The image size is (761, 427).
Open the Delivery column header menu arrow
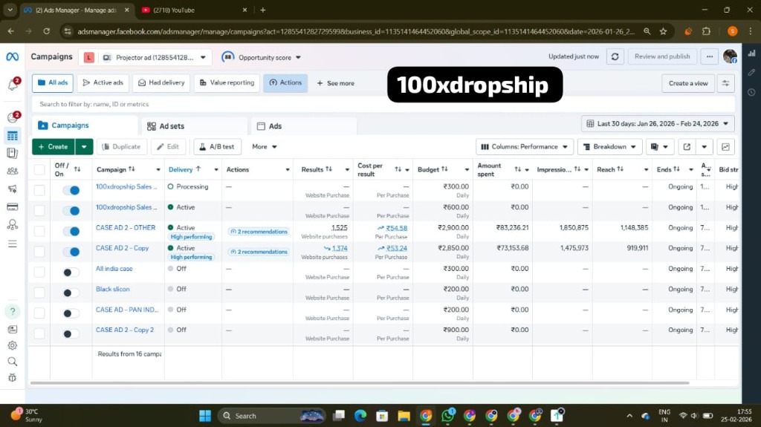[216, 169]
